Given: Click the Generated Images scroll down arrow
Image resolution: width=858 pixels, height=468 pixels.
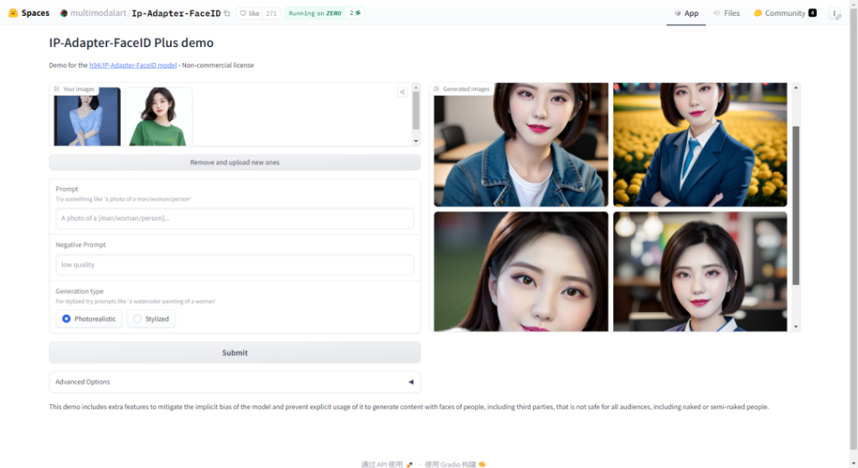Looking at the screenshot, I should pos(796,326).
